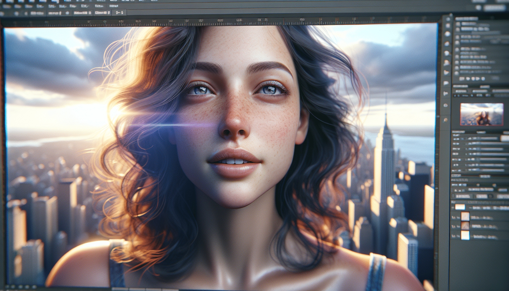Toggle visibility of the middle thumbnail layer
The width and height of the screenshot is (509, 291).
454,226
